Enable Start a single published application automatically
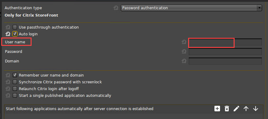 click(x=15, y=95)
